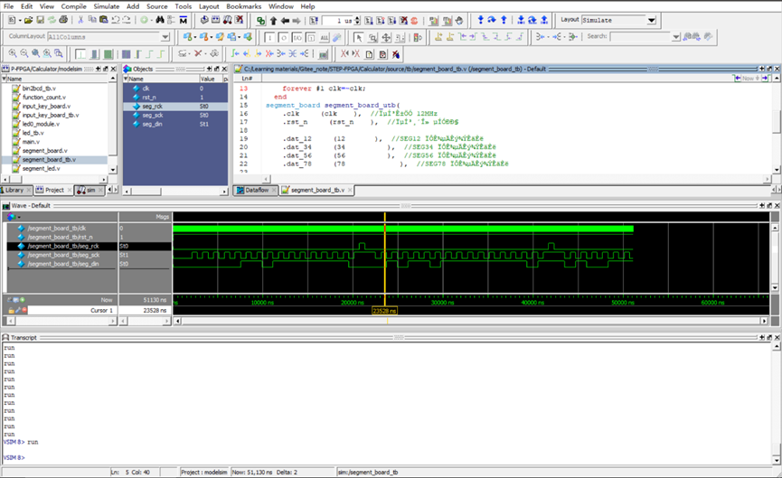The height and width of the screenshot is (478, 782).
Task: Open the ColumnLayout AllColumns dropdown
Action: pyautogui.click(x=165, y=37)
